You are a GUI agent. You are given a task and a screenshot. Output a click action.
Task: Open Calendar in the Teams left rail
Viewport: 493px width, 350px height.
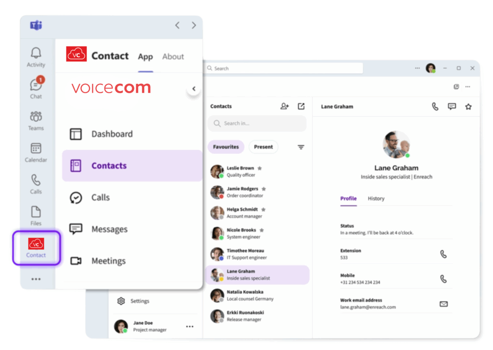36,153
